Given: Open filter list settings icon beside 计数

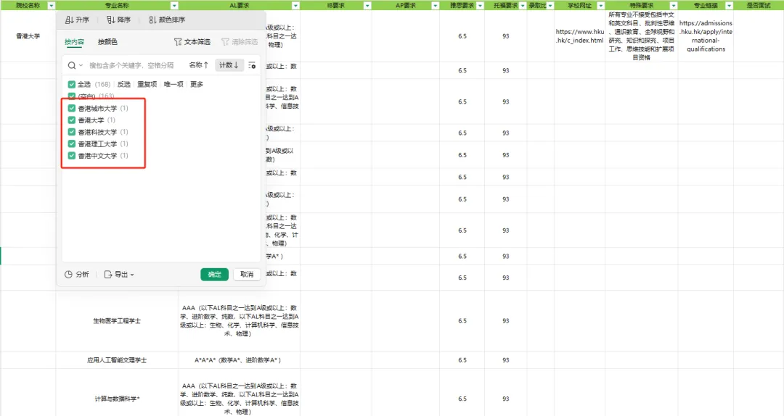Looking at the screenshot, I should click(x=252, y=65).
